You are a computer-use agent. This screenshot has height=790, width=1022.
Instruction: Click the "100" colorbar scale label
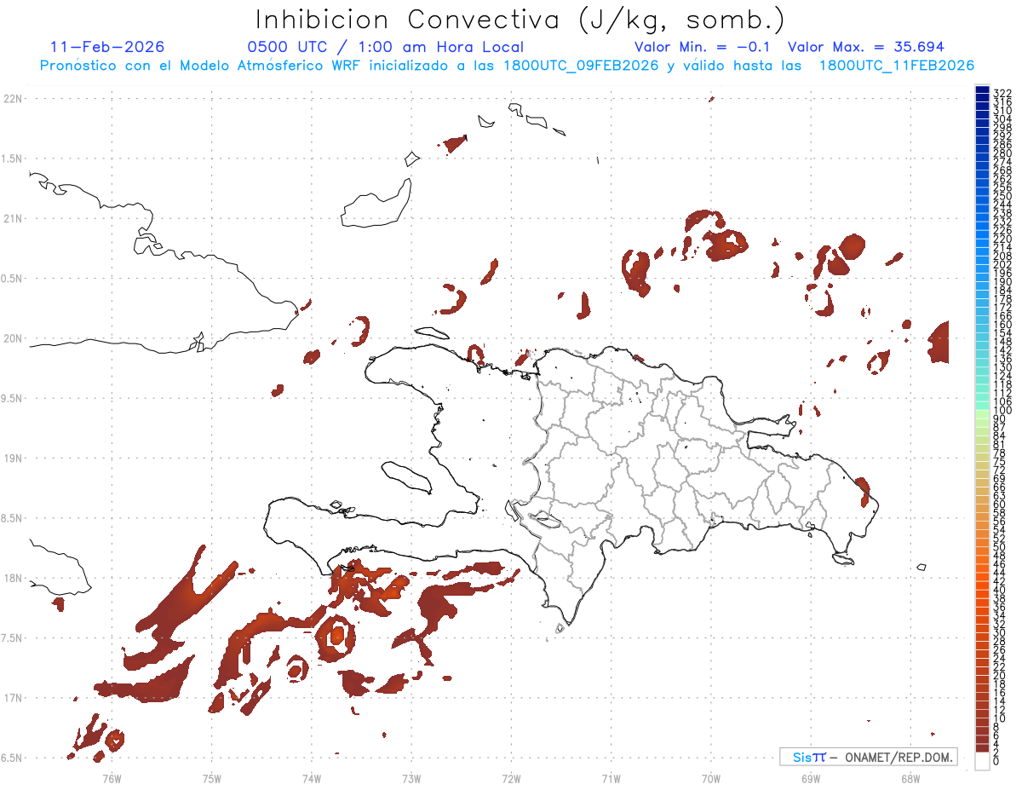tap(1002, 412)
